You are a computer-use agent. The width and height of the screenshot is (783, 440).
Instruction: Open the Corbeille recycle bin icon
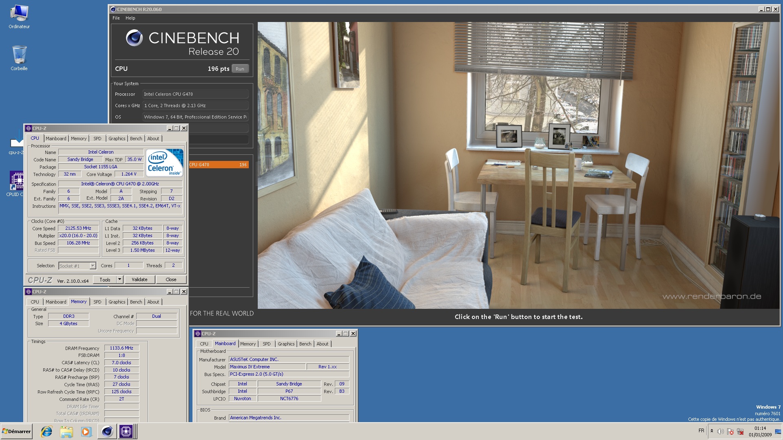click(19, 58)
